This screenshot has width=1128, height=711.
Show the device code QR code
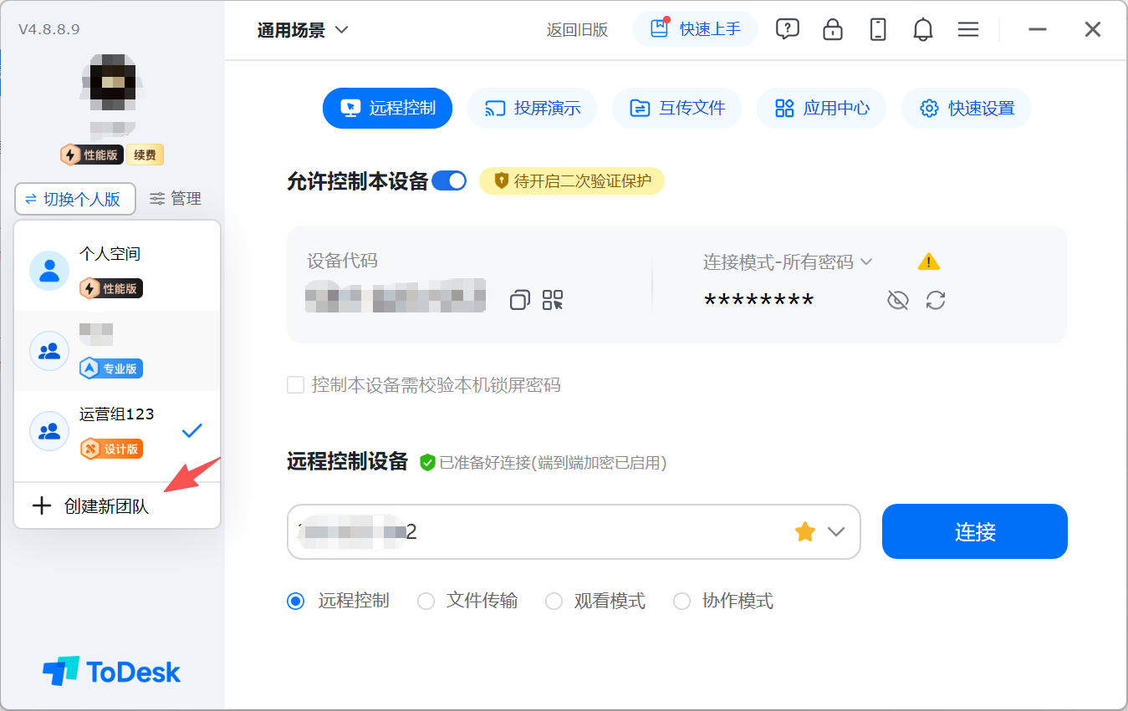tap(553, 300)
